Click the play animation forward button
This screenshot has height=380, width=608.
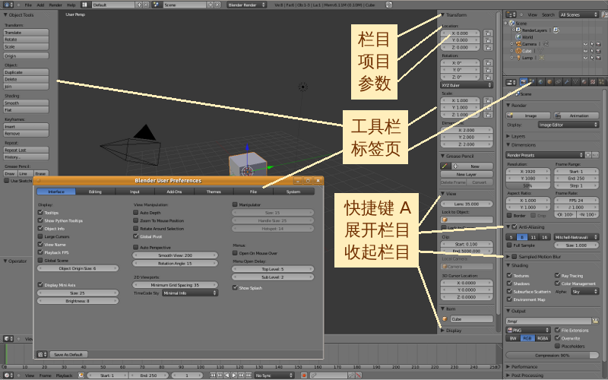234,375
